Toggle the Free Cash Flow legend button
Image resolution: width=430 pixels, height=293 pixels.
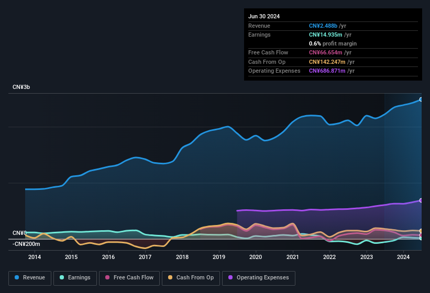[129, 278]
